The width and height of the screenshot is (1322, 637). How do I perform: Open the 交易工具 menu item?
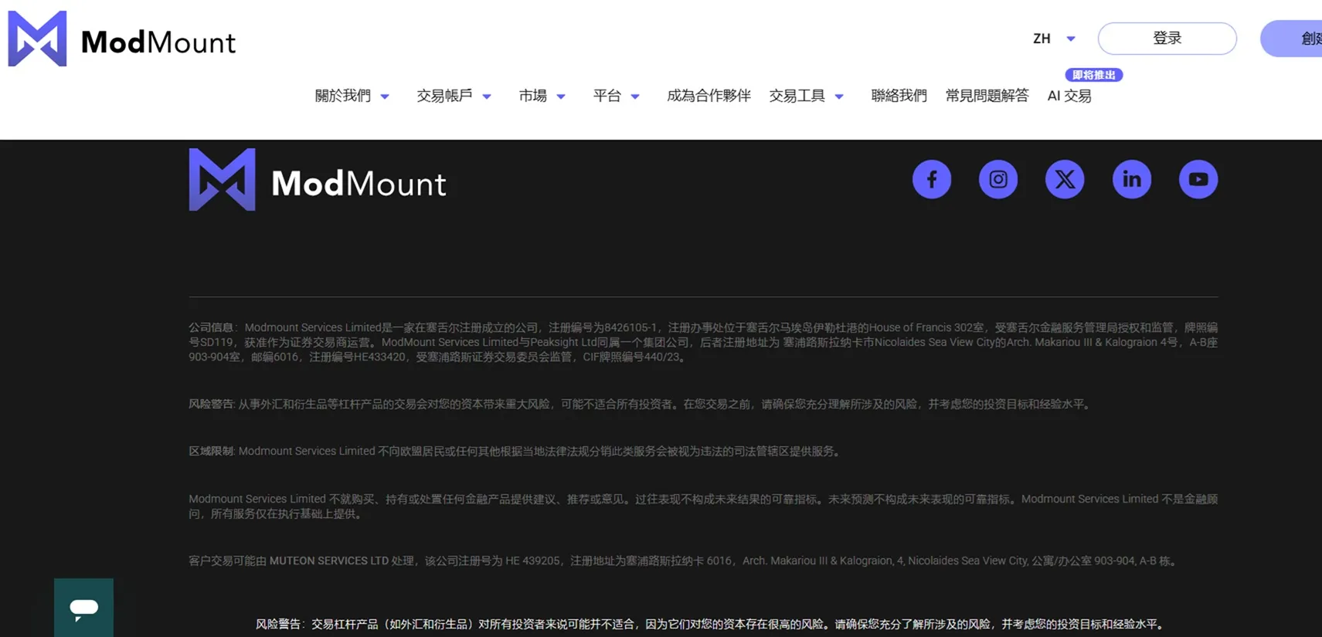point(797,96)
